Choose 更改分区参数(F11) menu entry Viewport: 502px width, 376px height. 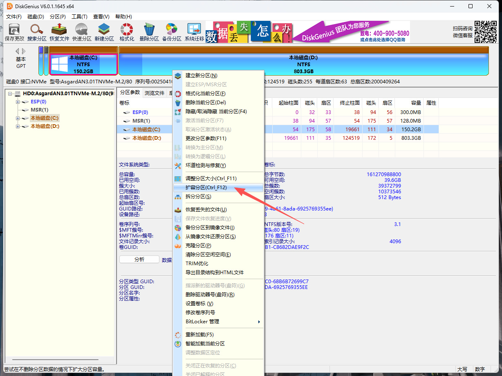click(x=218, y=139)
